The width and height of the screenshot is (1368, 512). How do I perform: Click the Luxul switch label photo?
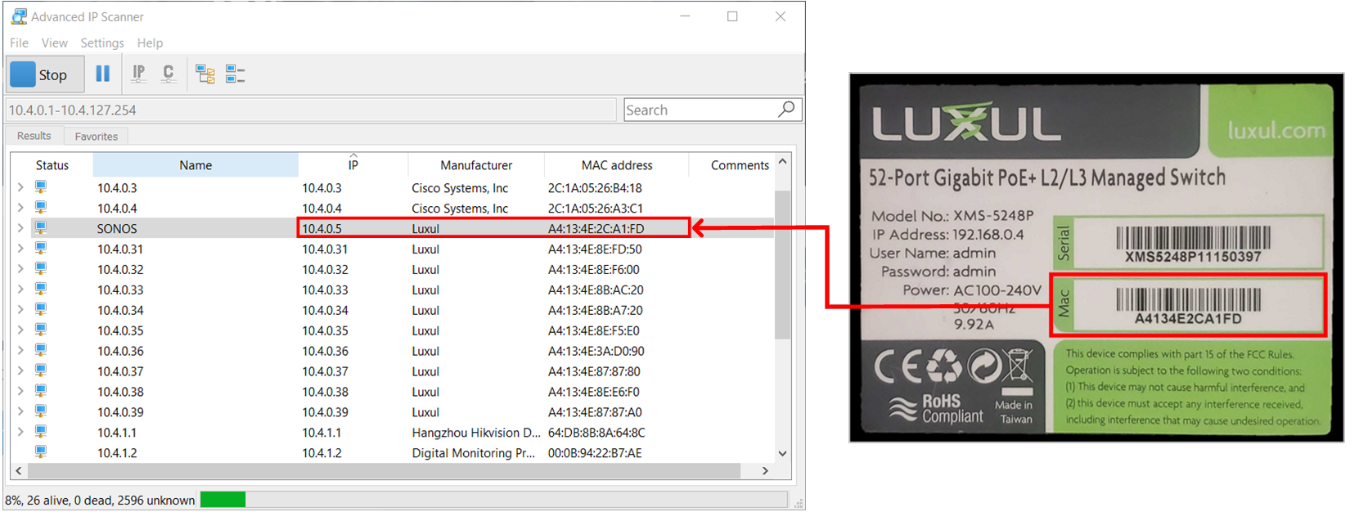coord(1096,258)
